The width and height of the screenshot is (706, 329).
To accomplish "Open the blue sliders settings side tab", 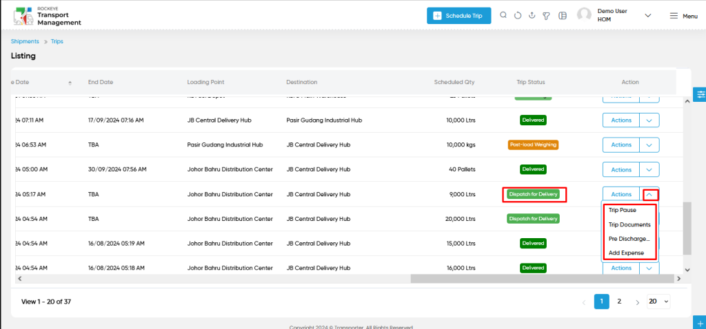I will (x=700, y=94).
